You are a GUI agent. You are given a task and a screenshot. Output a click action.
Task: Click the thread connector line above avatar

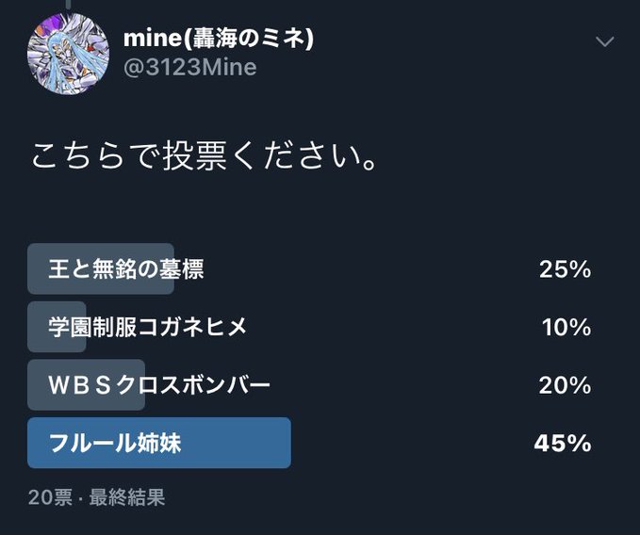pos(68,4)
